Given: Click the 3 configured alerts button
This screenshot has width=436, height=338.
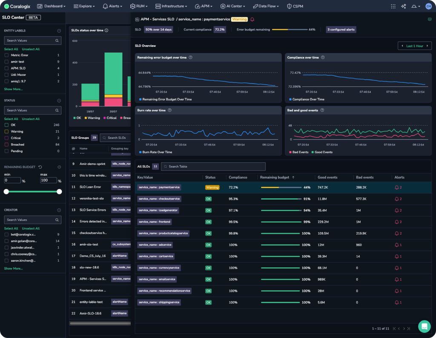Looking at the screenshot, I should 341,29.
